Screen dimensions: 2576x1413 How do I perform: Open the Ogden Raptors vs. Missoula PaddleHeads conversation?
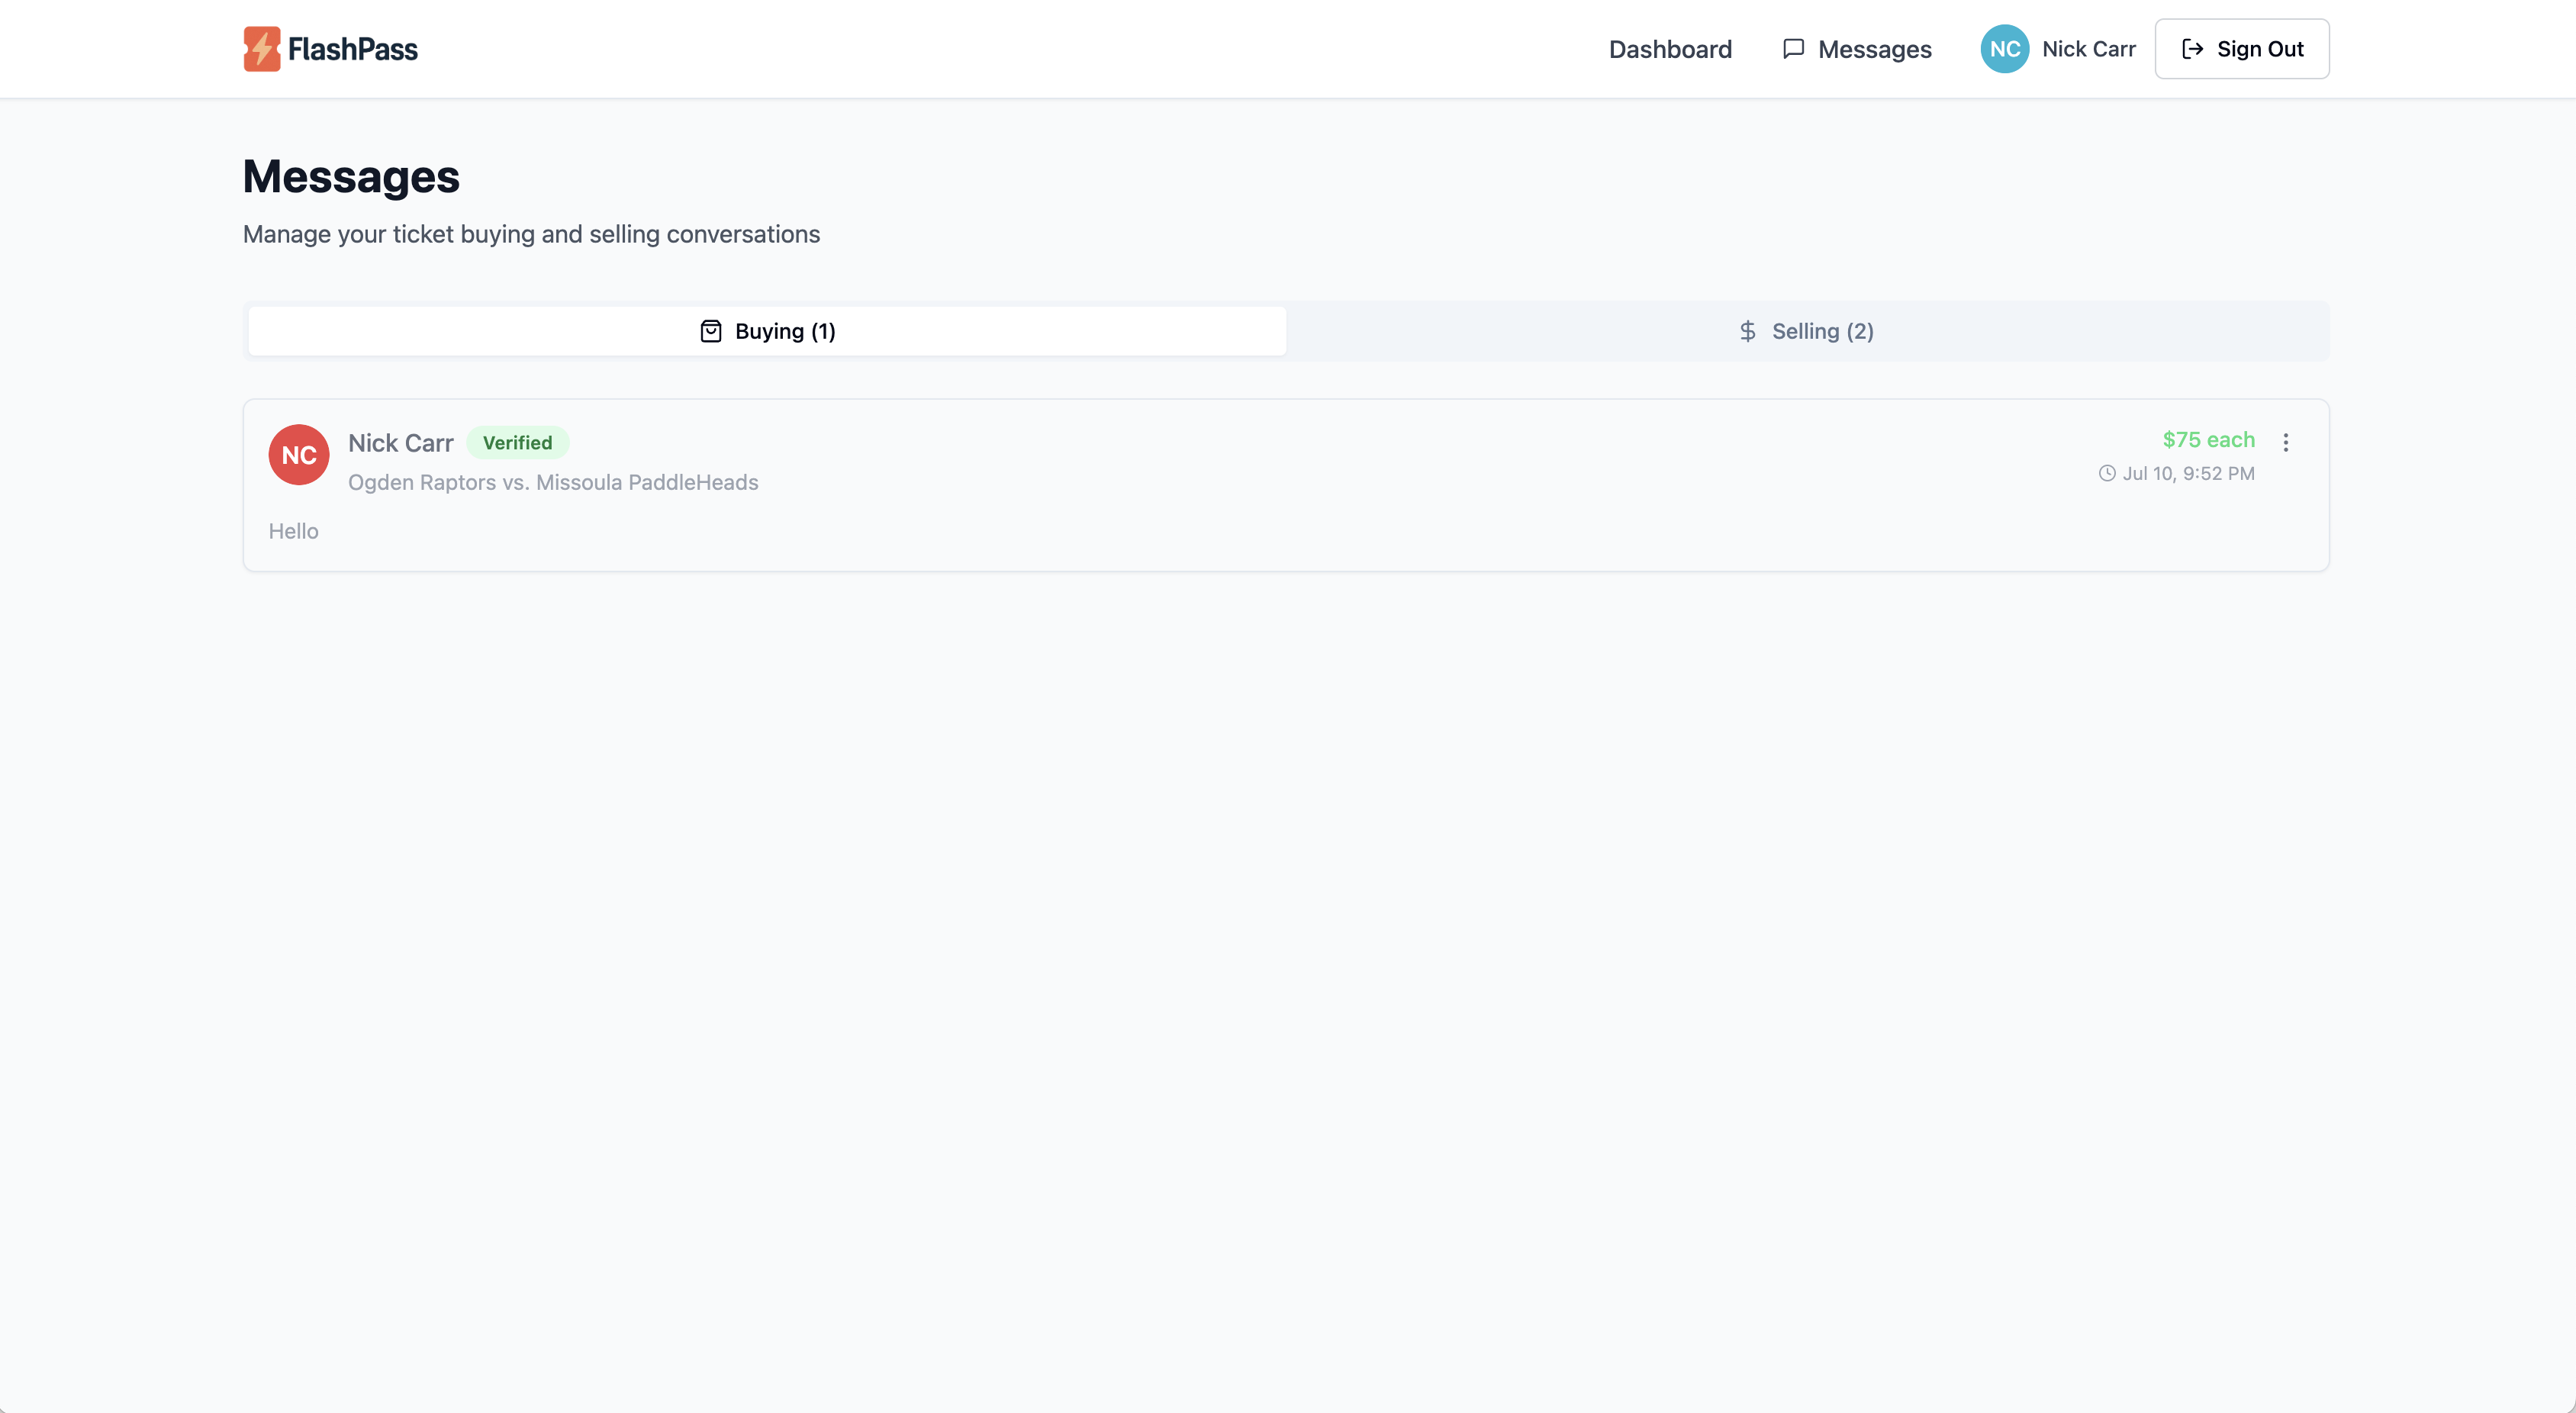click(x=553, y=482)
